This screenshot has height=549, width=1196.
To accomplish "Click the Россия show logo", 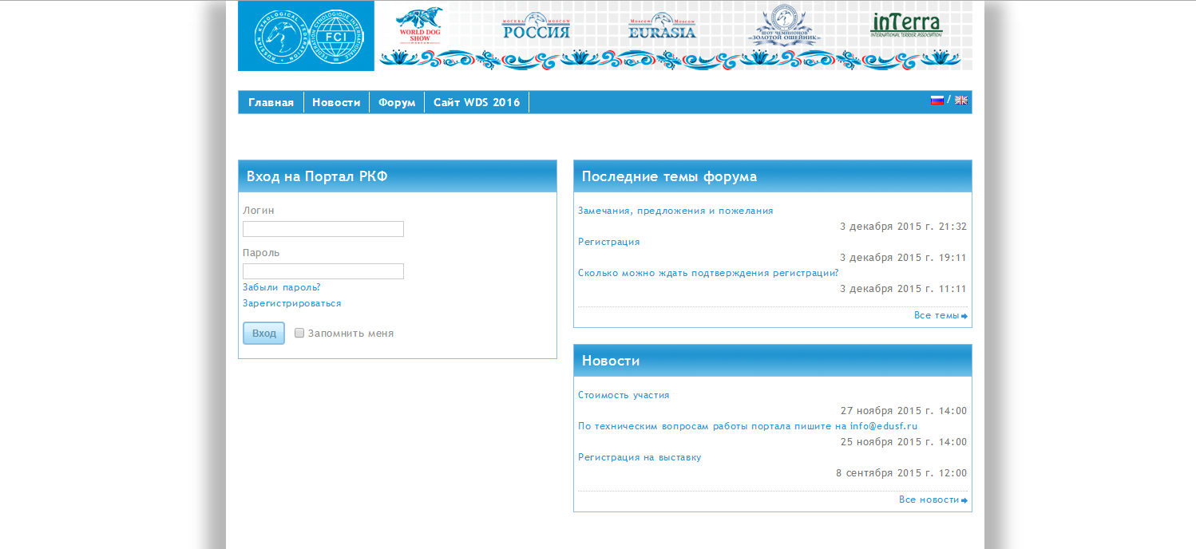I will coord(536,26).
